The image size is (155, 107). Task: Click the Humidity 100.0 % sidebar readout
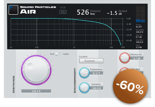click(140, 31)
